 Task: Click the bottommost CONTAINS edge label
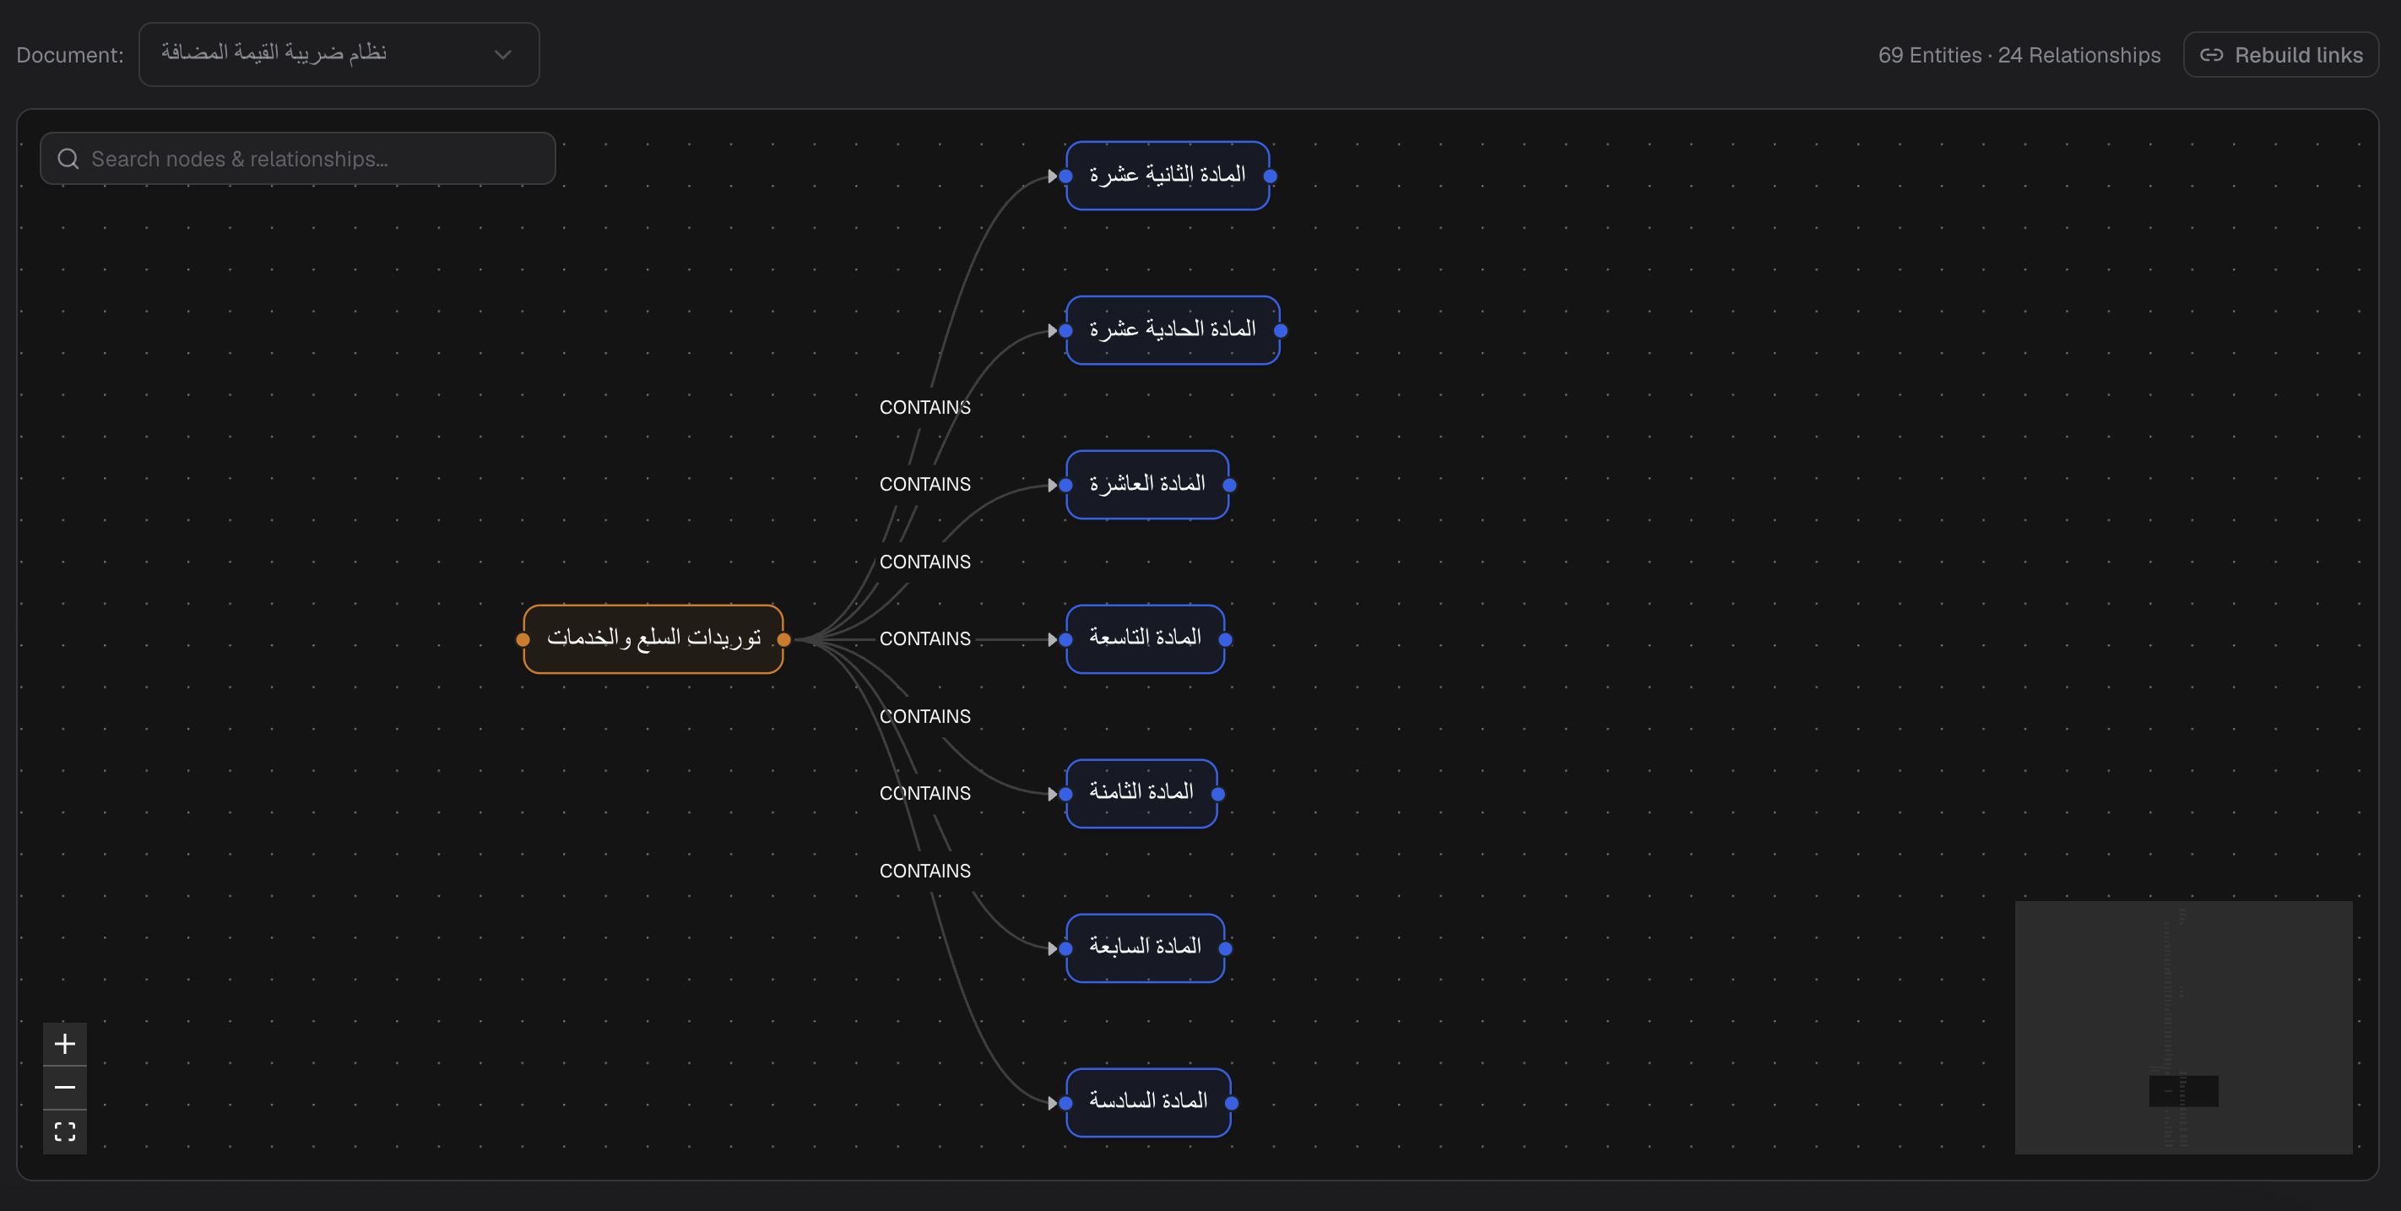(924, 871)
